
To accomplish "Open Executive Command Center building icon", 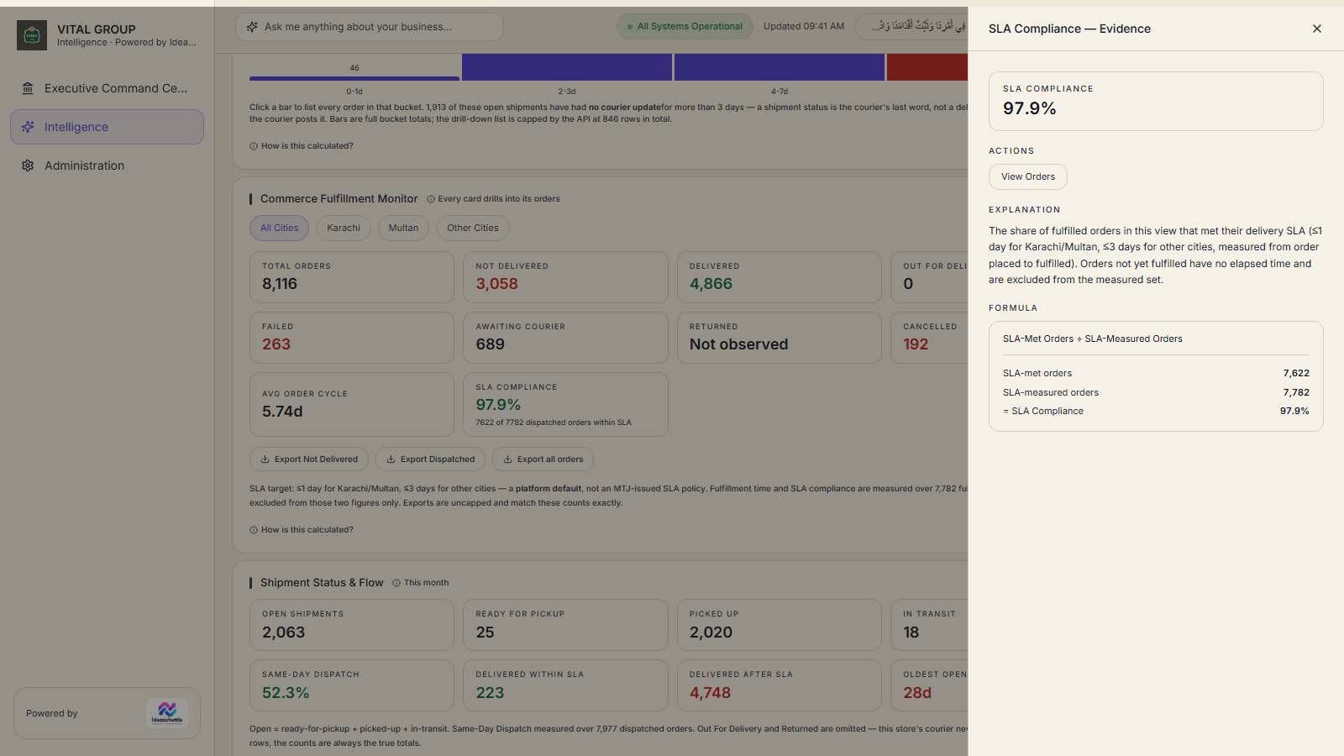I will tap(28, 88).
